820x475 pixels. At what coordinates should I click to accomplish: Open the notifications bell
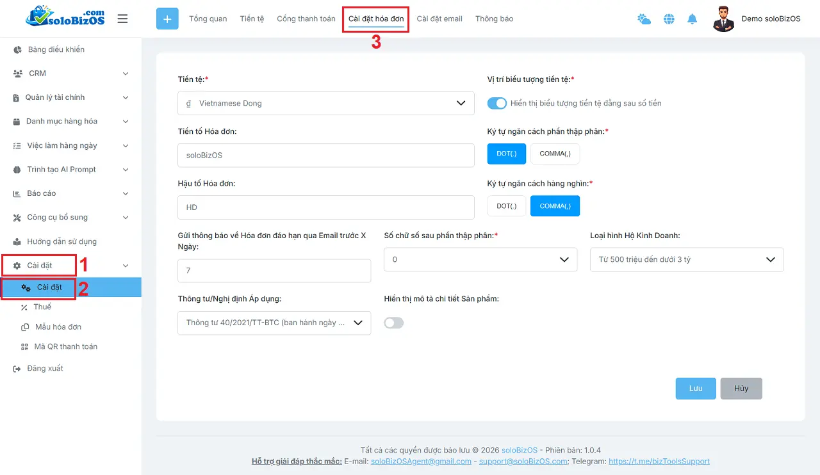(692, 19)
